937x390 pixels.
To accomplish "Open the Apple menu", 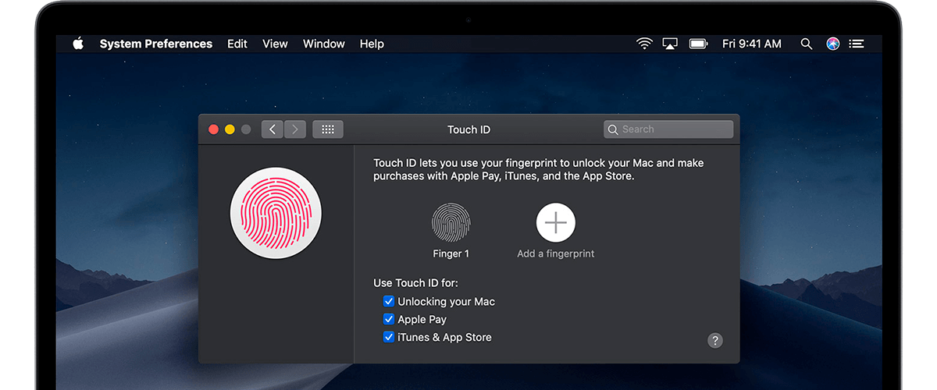I will pos(78,44).
